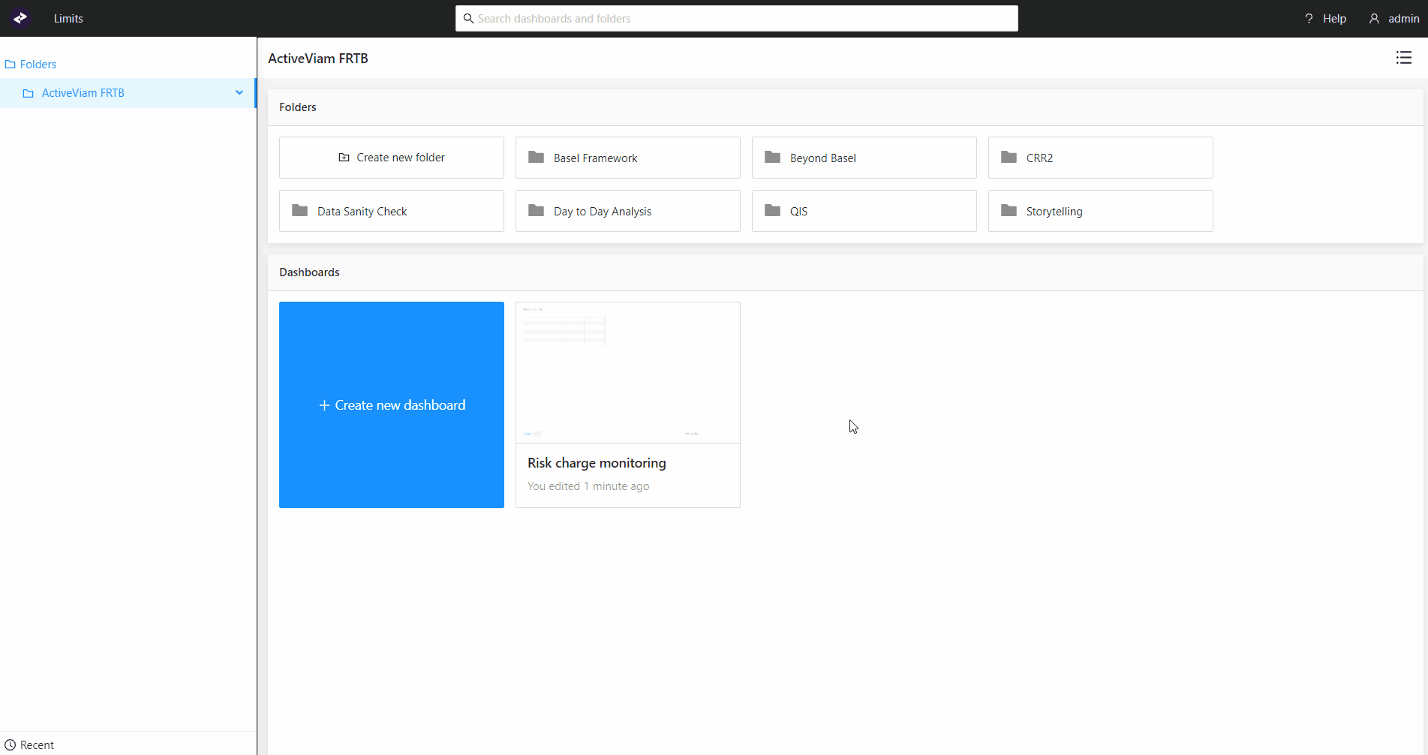Click the new folder plus icon
Screen dimensions: 1428x755
pos(344,158)
